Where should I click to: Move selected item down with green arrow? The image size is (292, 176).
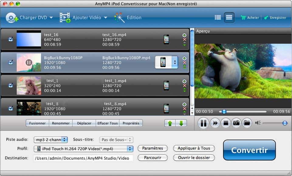(181, 123)
